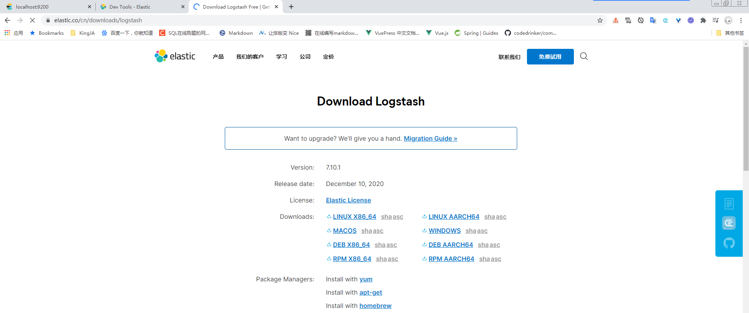Open the Extensions puzzle-piece menu
The image size is (749, 313).
tap(703, 20)
